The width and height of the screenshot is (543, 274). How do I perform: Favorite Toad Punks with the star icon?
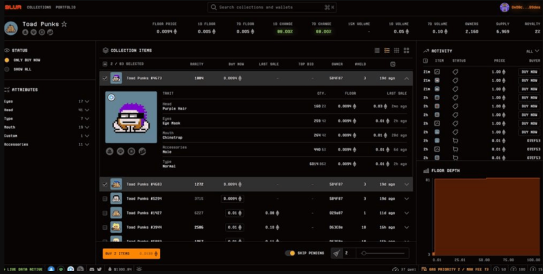pos(64,24)
